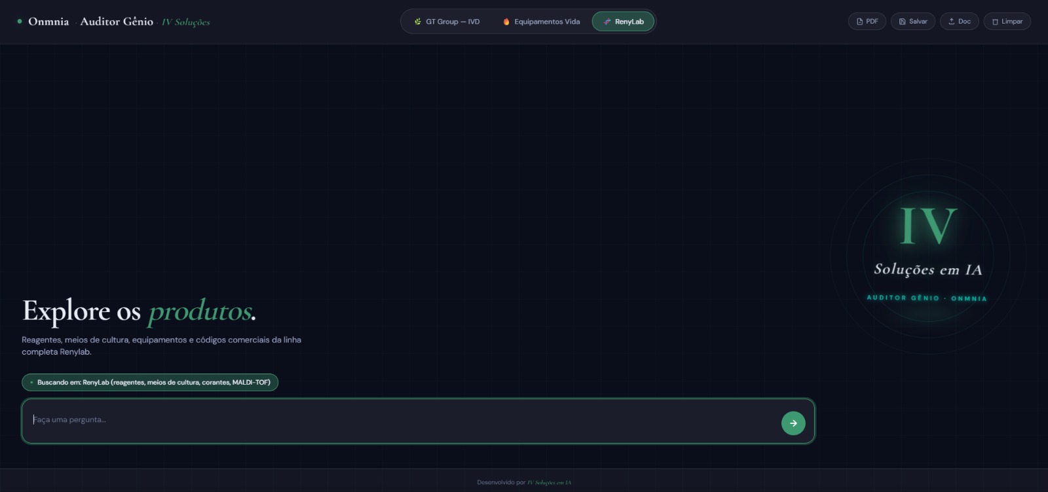Open the Equipamentos Vida tab

[541, 22]
